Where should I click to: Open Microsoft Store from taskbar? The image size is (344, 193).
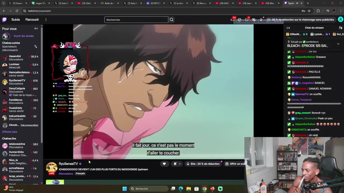(196, 189)
